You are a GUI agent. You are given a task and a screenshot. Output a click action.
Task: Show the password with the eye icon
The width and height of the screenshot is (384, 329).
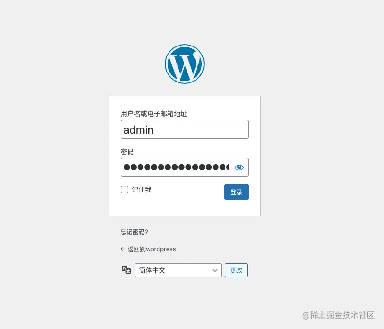239,167
